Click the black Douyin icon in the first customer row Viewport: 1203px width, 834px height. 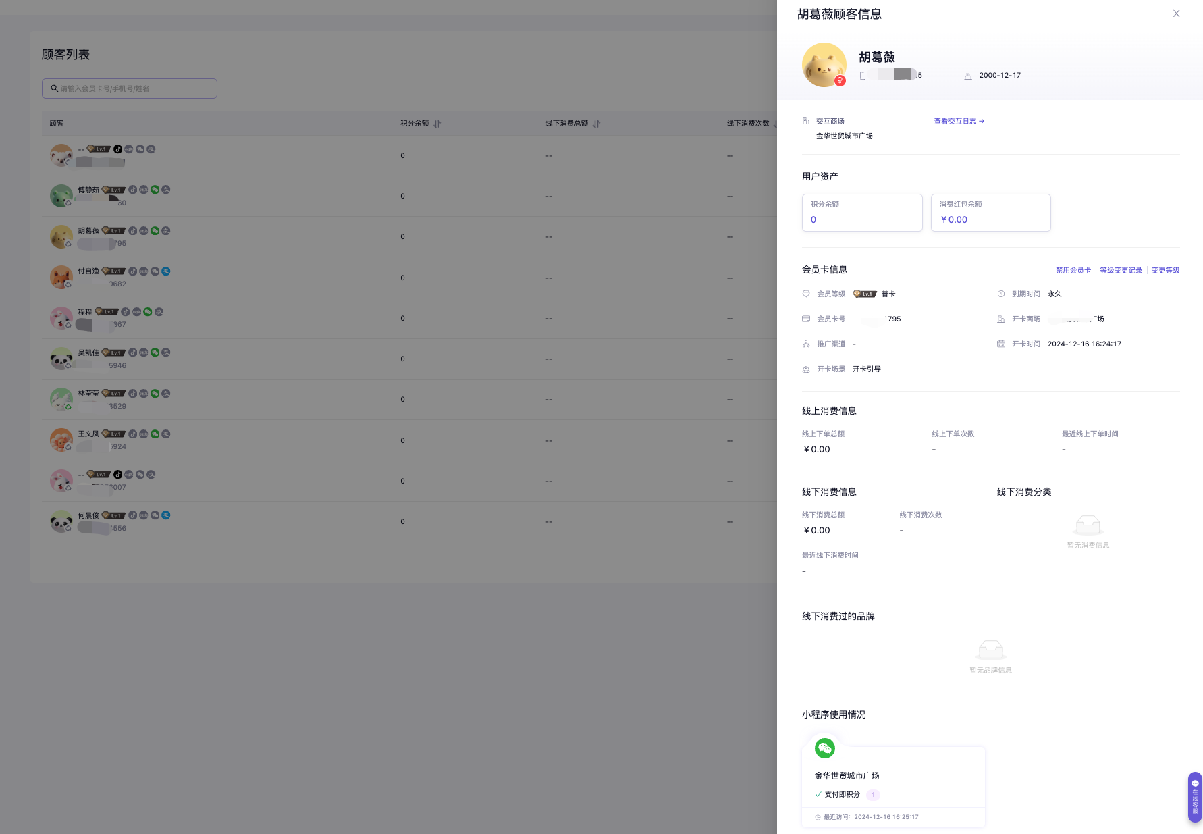click(117, 149)
